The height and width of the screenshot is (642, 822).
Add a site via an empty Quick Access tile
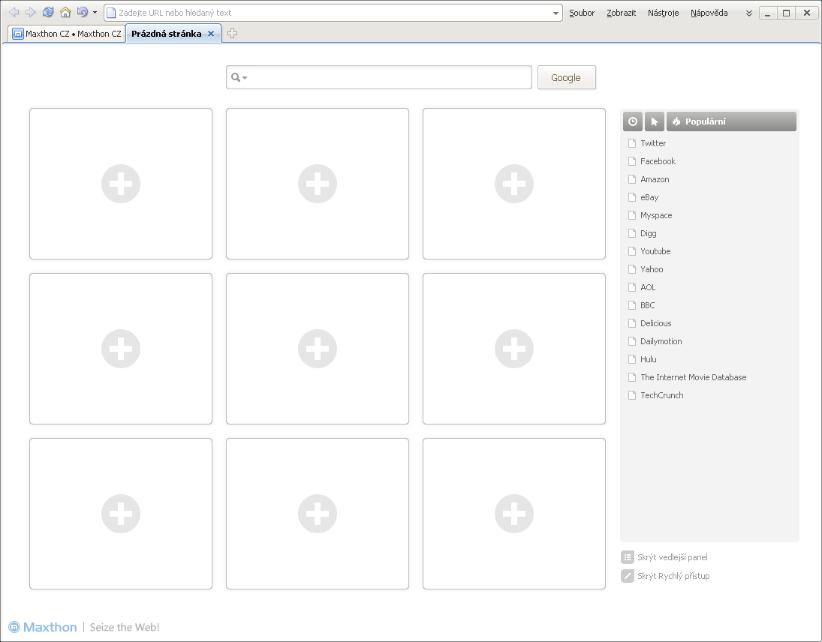tap(120, 183)
